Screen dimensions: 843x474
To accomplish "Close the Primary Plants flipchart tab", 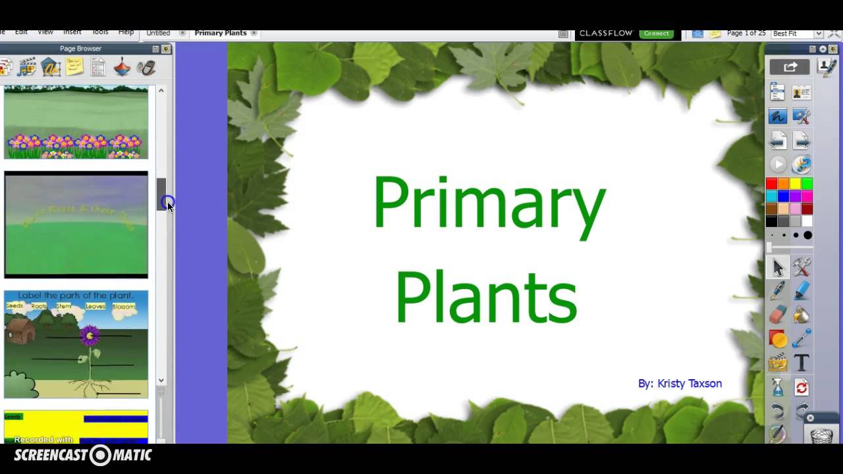I will [x=254, y=33].
